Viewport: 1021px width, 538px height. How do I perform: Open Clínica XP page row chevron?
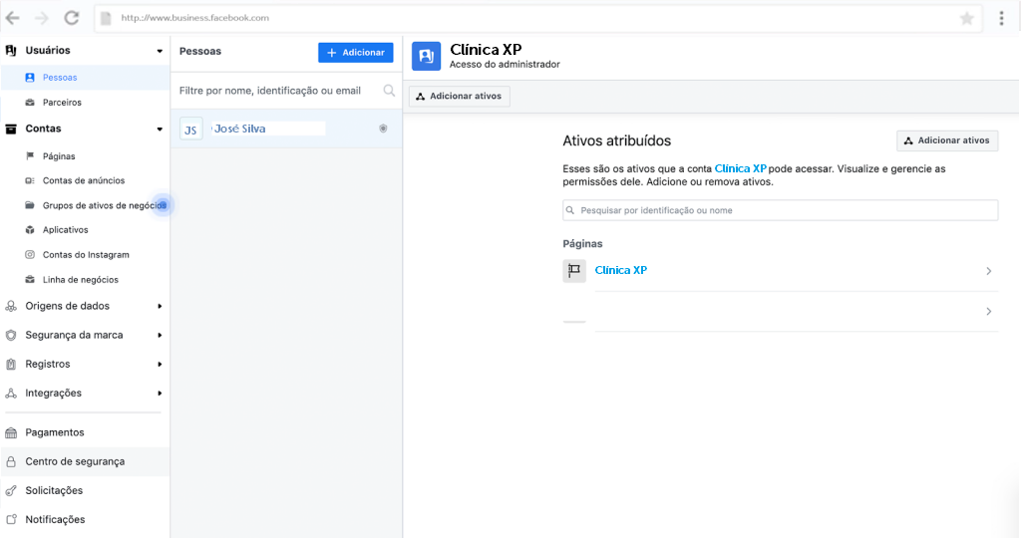coord(988,271)
